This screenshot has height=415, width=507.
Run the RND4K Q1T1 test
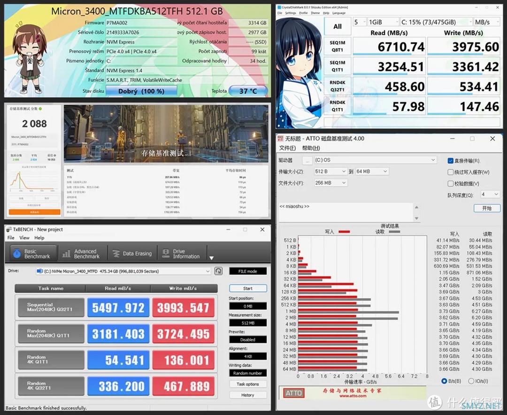coord(338,106)
